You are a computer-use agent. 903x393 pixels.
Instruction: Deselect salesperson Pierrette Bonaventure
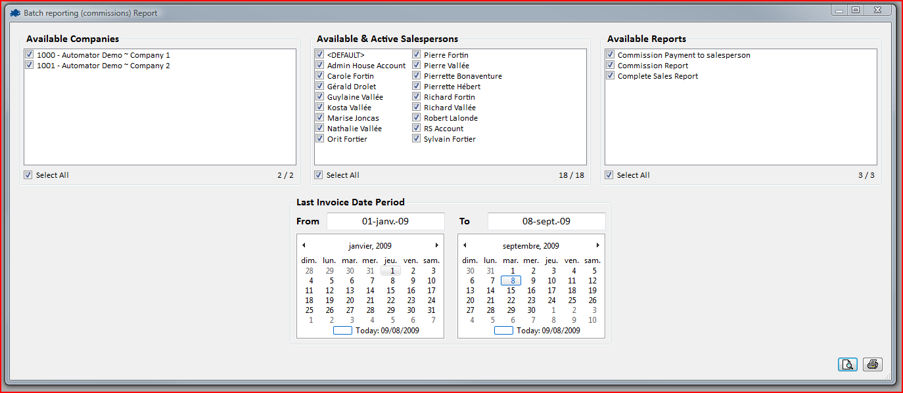pyautogui.click(x=417, y=76)
